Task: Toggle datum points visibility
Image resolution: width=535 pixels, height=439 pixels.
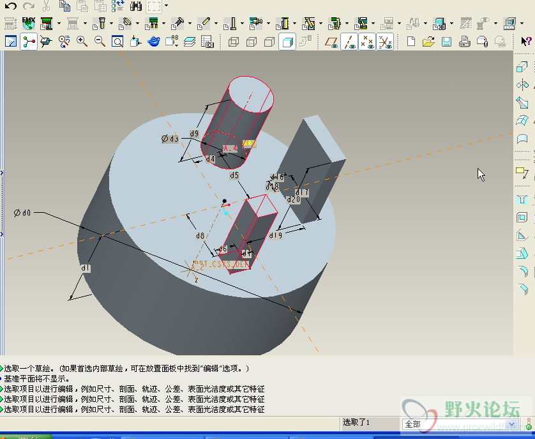Action: (367, 42)
